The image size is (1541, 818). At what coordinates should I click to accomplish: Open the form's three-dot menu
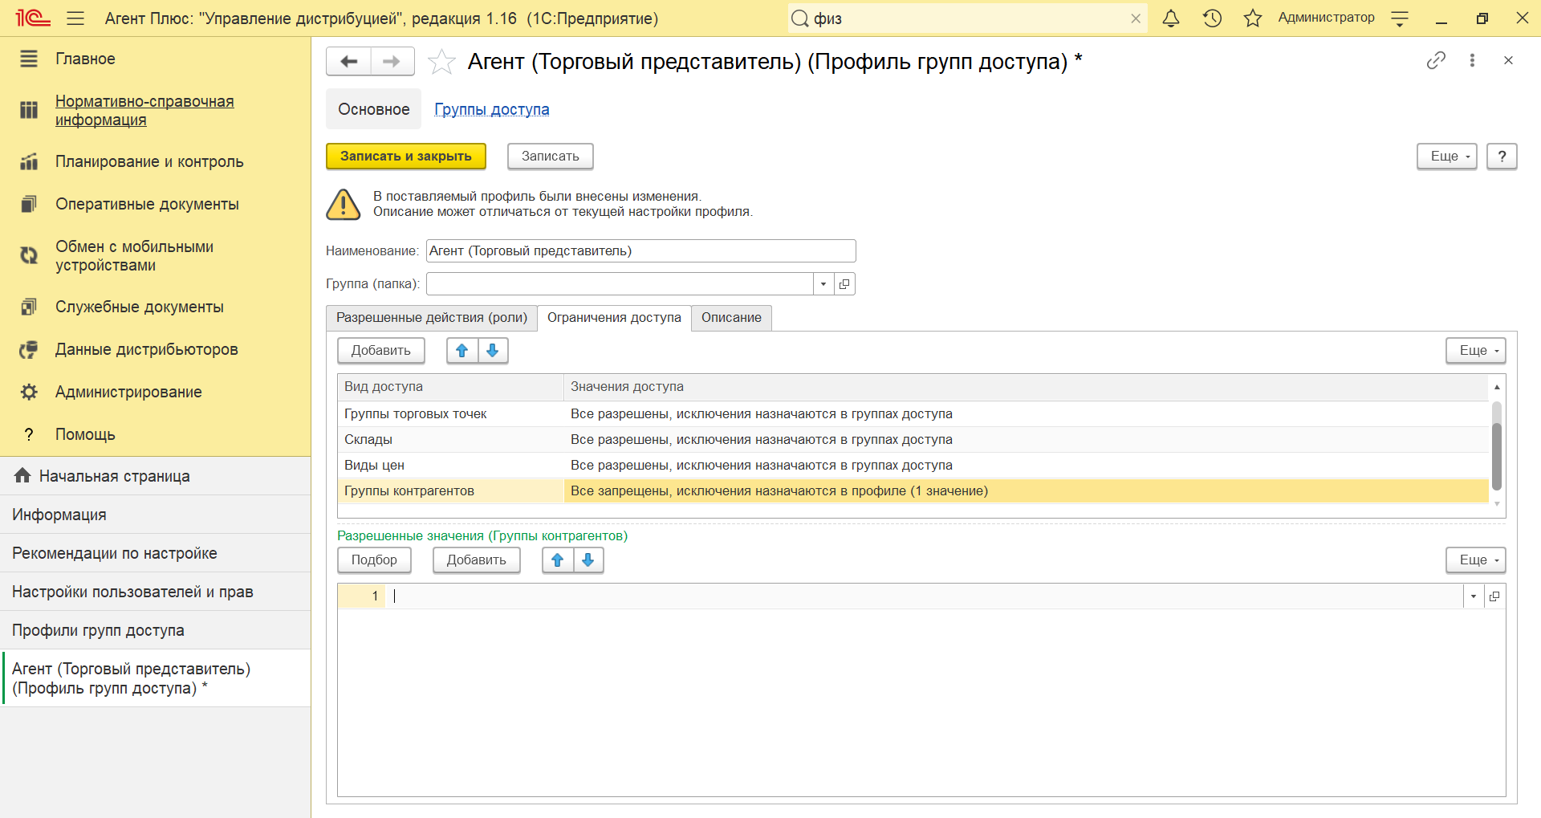pos(1472,60)
